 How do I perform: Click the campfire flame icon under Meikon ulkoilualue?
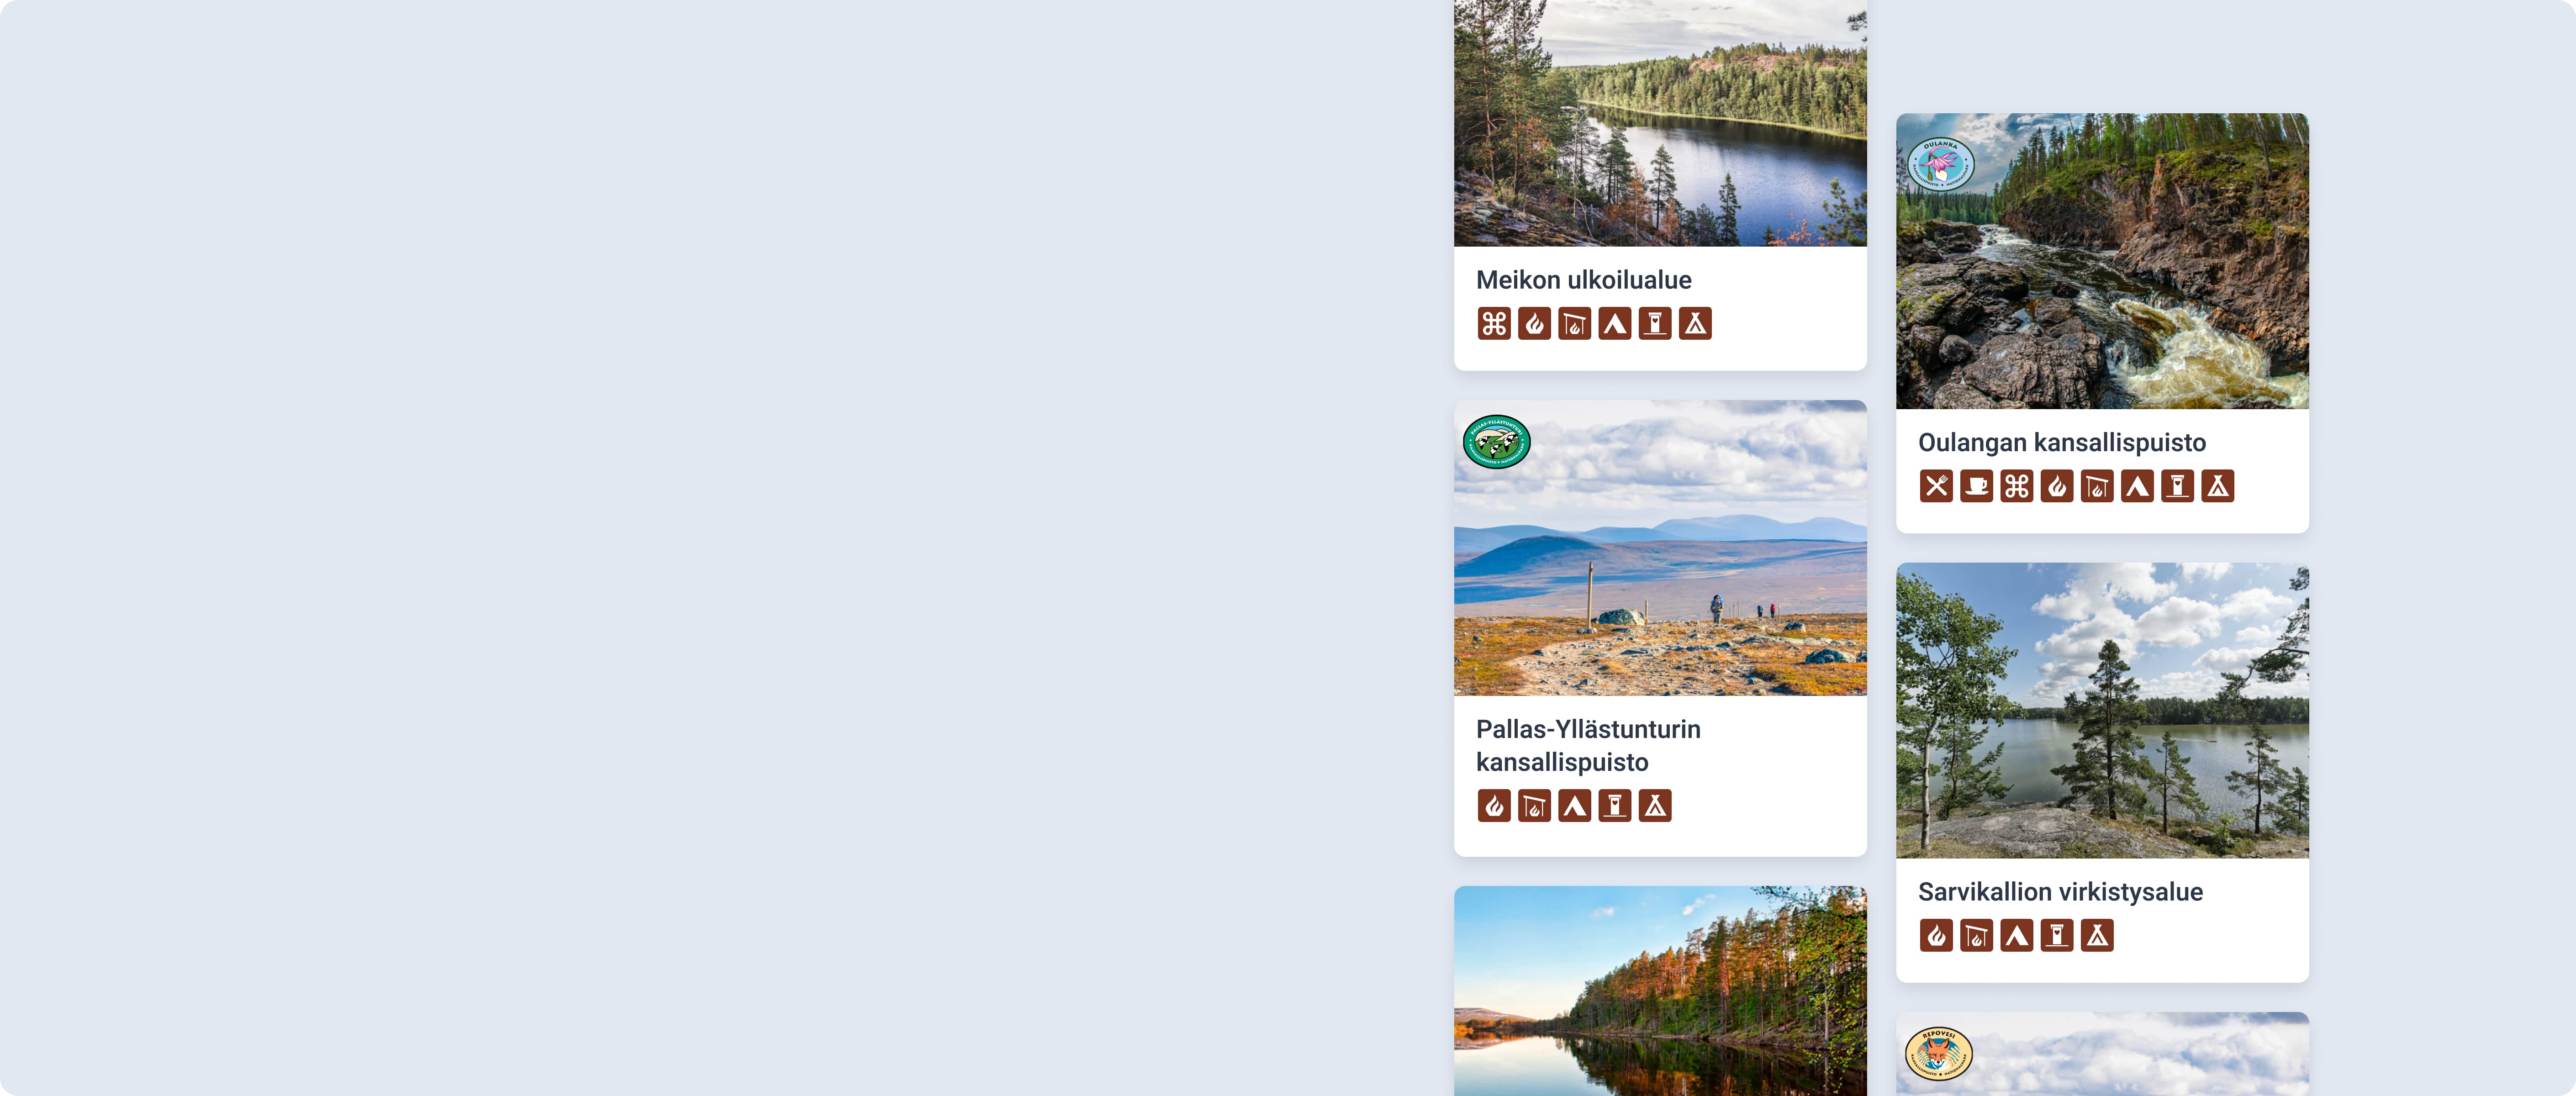[1534, 324]
